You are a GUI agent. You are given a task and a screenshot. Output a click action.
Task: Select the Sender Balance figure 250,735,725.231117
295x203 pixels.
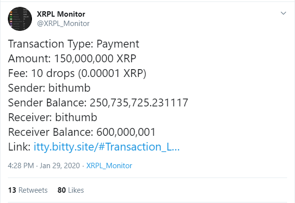tap(139, 102)
